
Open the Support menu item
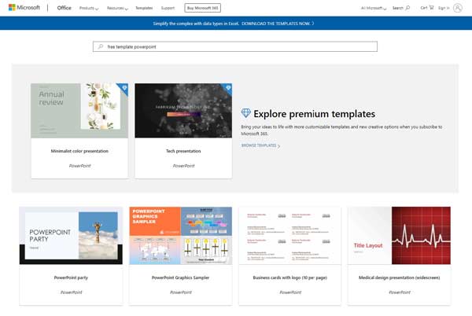coord(168,8)
